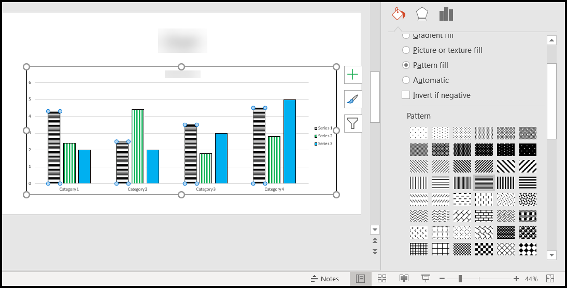
Task: Switch to Reading View
Action: (x=404, y=279)
